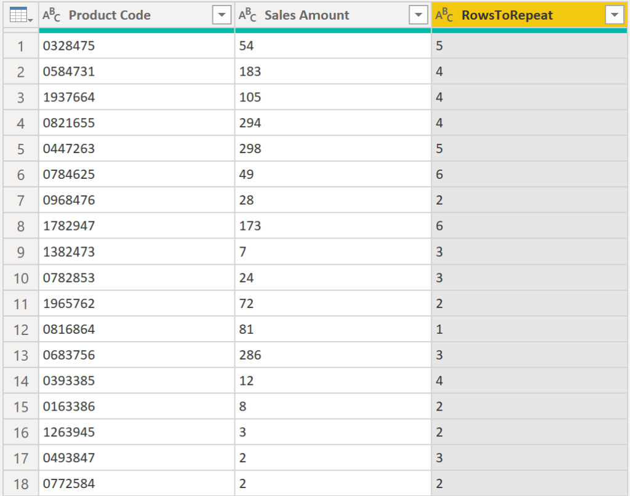Image resolution: width=630 pixels, height=496 pixels.
Task: Open the RowsToRepeat filter dropdown
Action: point(615,15)
